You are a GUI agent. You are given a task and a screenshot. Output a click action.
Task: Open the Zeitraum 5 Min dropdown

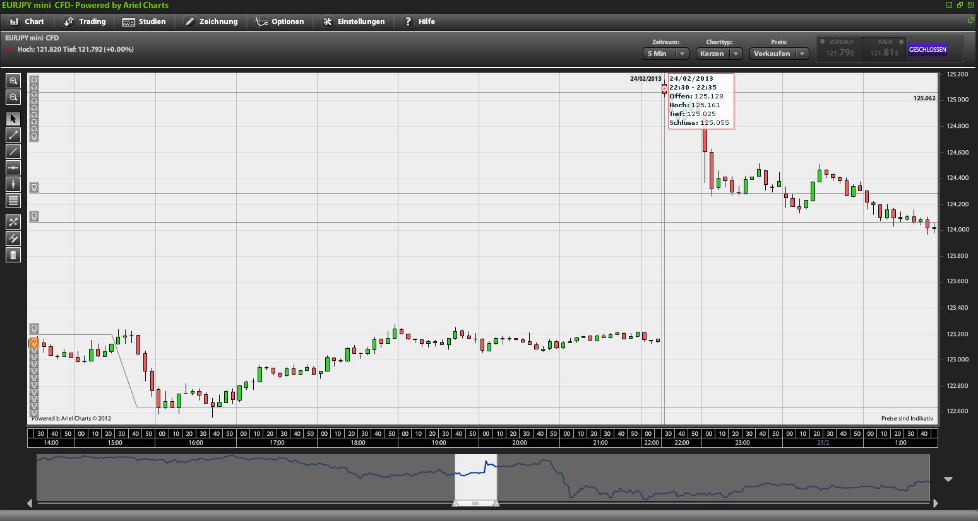click(665, 54)
